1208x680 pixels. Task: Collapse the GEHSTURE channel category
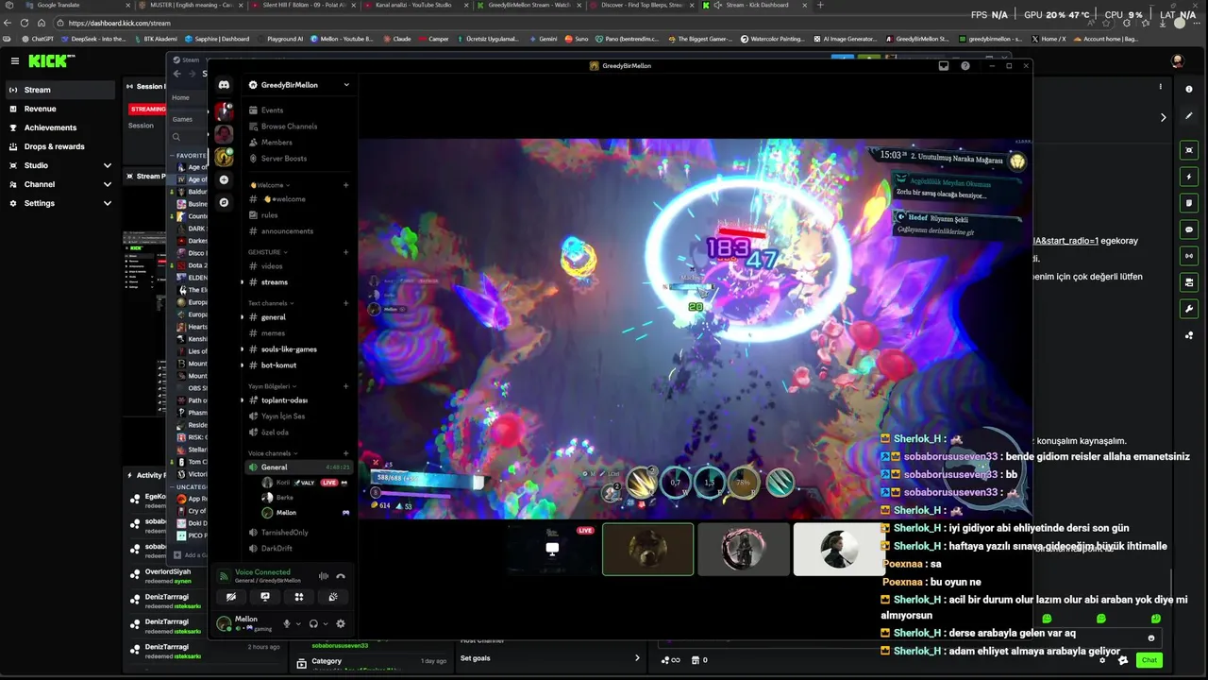268,252
